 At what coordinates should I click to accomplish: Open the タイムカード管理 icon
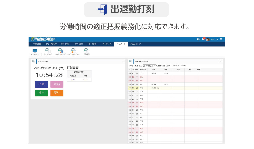coord(61,51)
